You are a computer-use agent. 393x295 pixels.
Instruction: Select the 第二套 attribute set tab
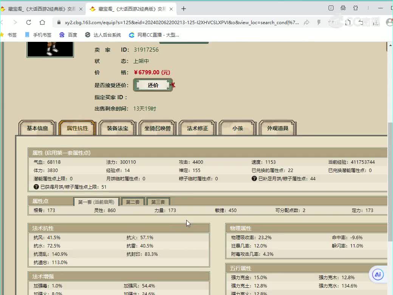point(133,202)
